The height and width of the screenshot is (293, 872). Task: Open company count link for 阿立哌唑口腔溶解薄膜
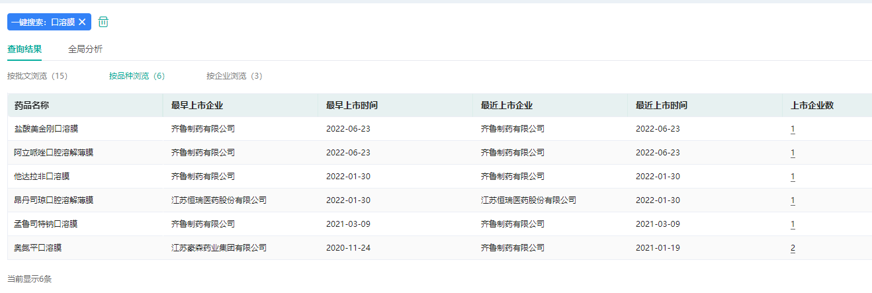click(x=793, y=153)
